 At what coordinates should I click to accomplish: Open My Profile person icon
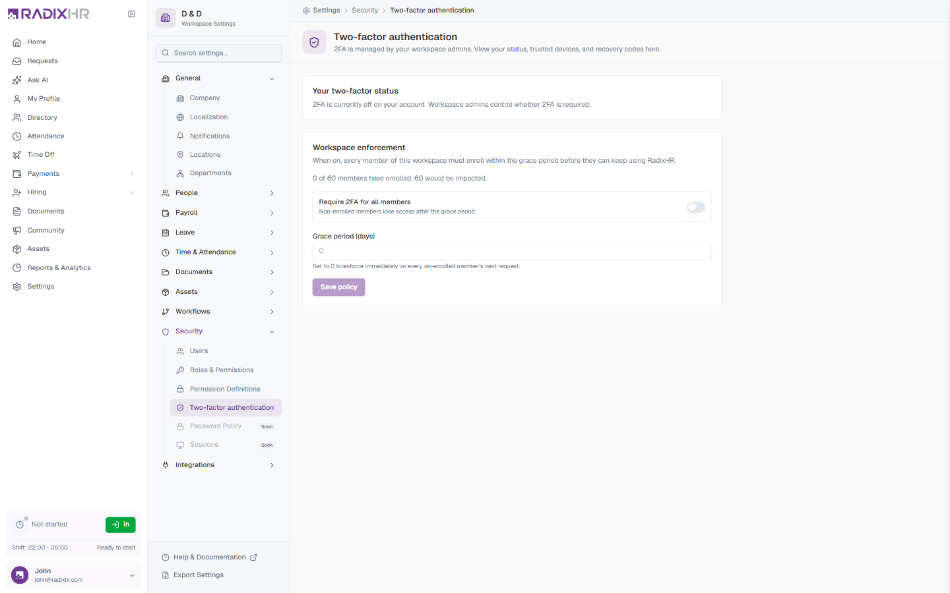pyautogui.click(x=17, y=99)
